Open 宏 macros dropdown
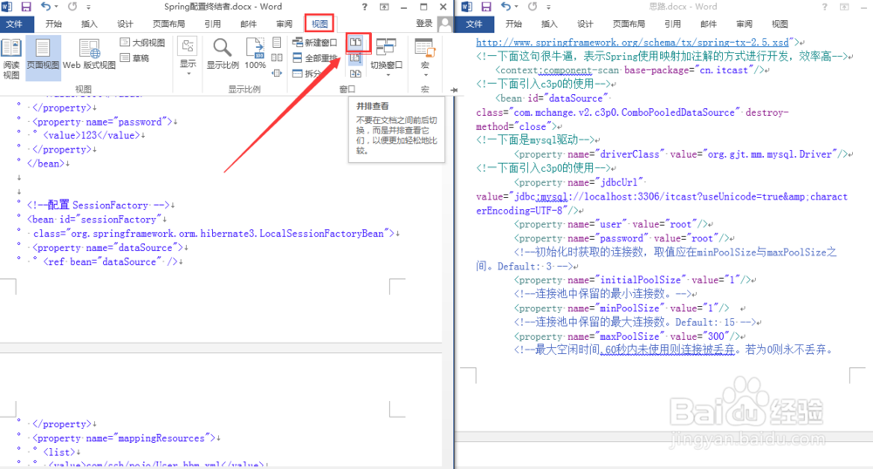The height and width of the screenshot is (469, 873). [425, 58]
